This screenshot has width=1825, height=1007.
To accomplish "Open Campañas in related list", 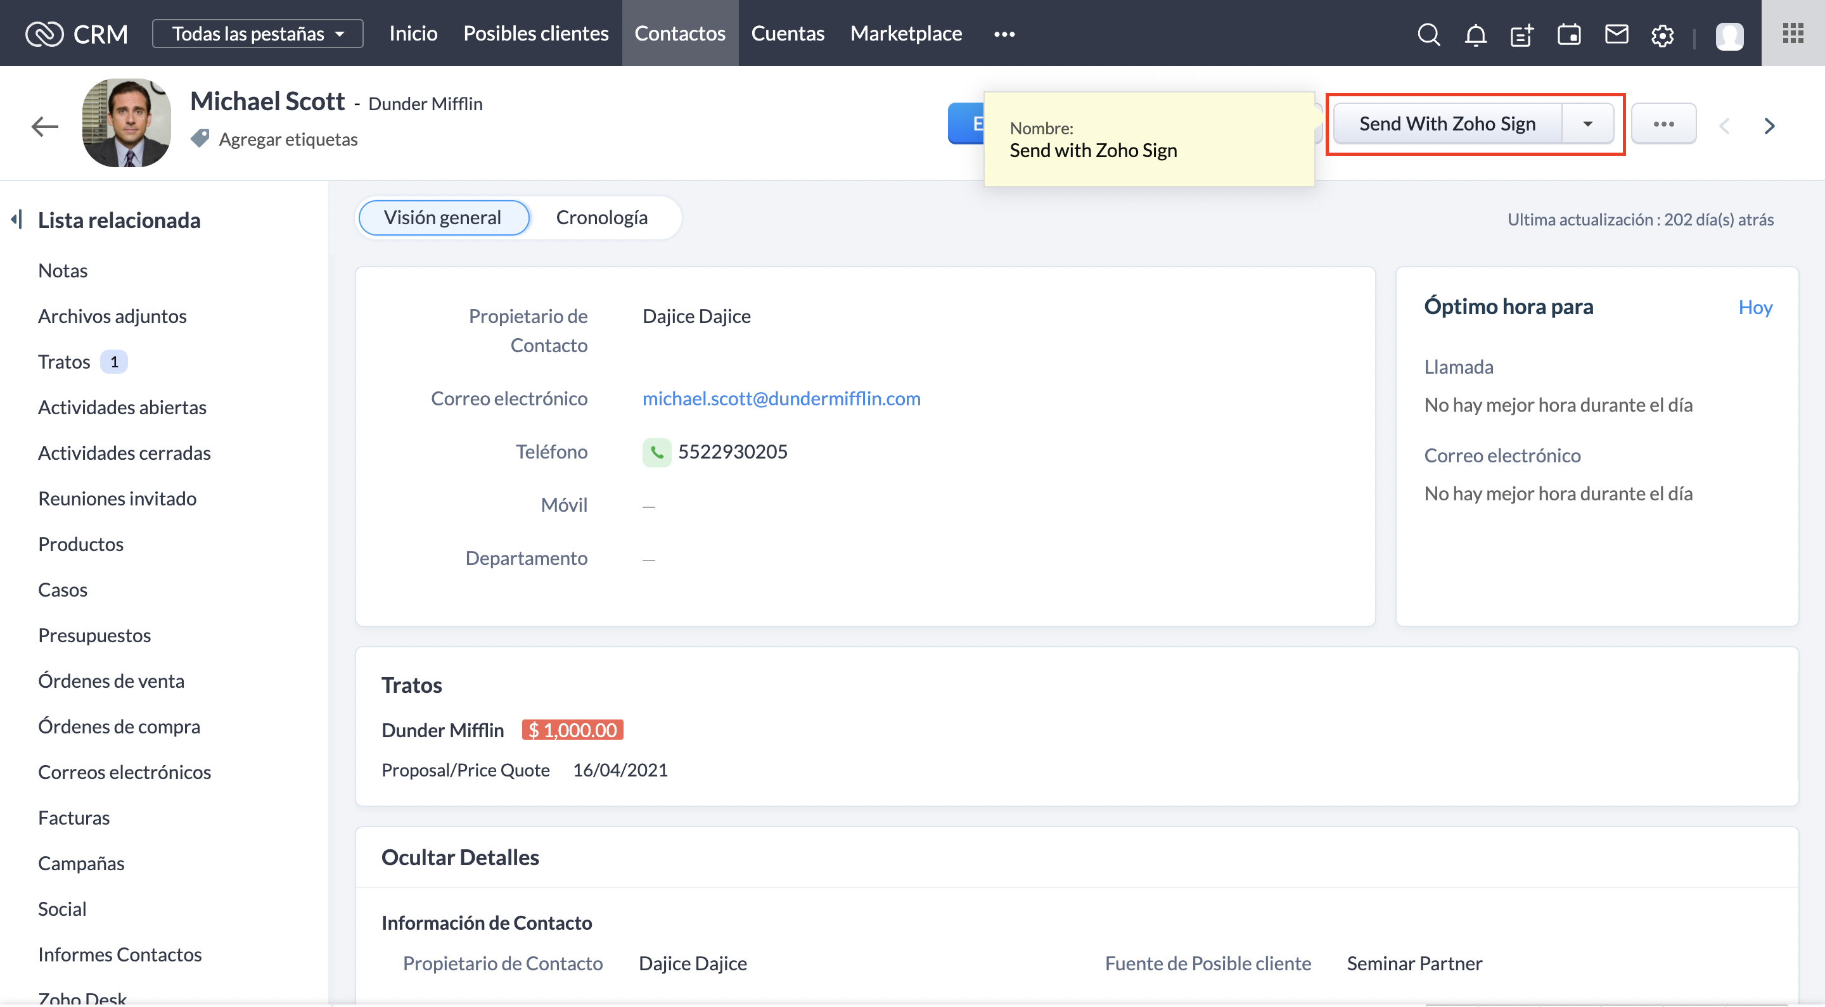I will [82, 863].
